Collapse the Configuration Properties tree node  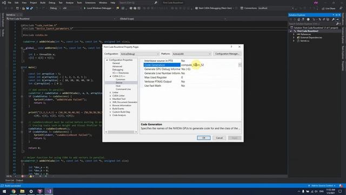click(107, 60)
